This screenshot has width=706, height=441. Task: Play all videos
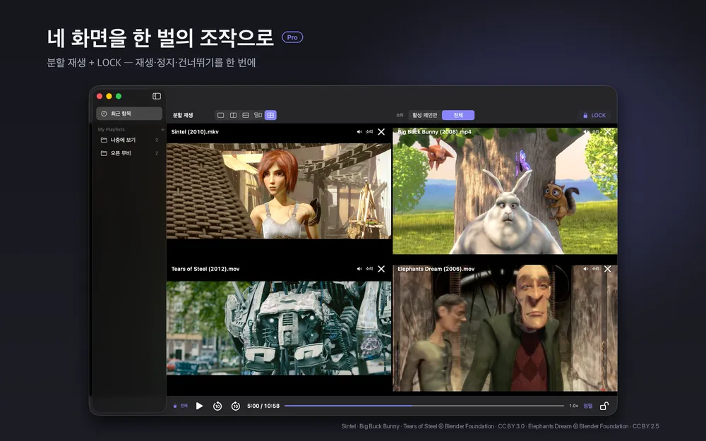tap(200, 406)
